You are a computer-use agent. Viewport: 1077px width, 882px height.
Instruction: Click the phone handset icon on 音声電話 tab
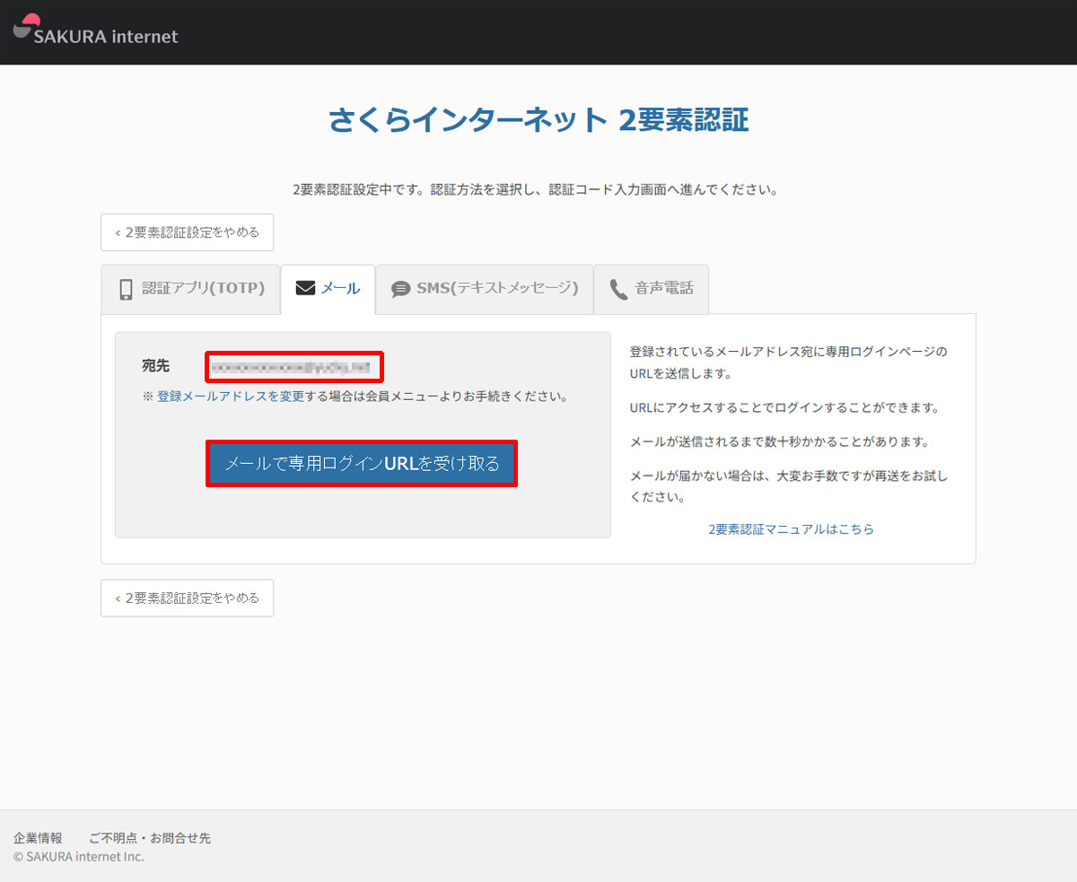click(x=618, y=289)
